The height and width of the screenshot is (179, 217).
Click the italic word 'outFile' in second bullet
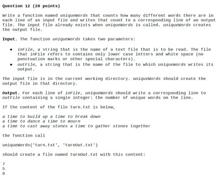[27, 64]
